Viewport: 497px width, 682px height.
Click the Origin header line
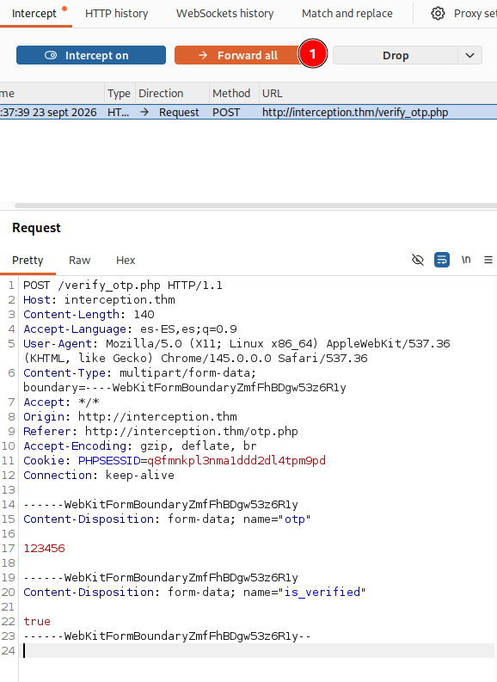click(x=130, y=416)
